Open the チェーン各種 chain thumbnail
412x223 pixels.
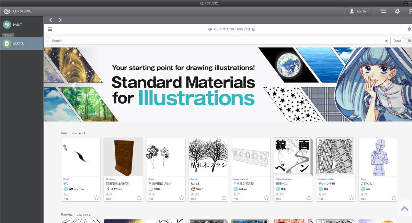335,157
